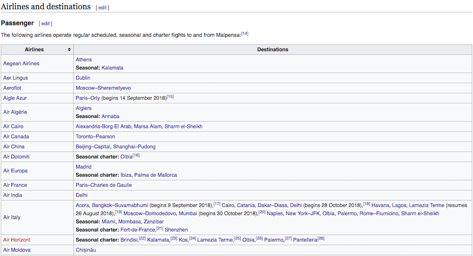
Task: Open citation 14 reference
Action: pyautogui.click(x=245, y=34)
